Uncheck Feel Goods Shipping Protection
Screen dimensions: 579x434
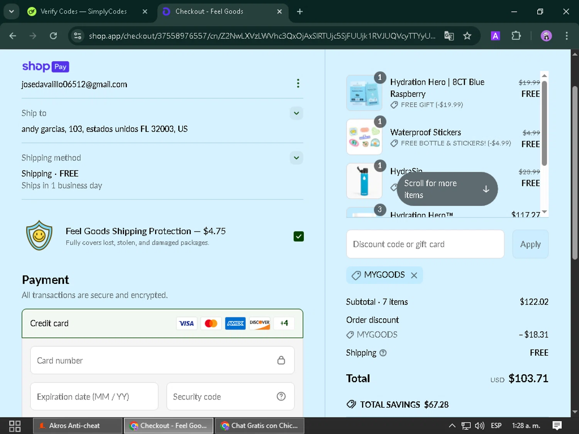pyautogui.click(x=299, y=236)
